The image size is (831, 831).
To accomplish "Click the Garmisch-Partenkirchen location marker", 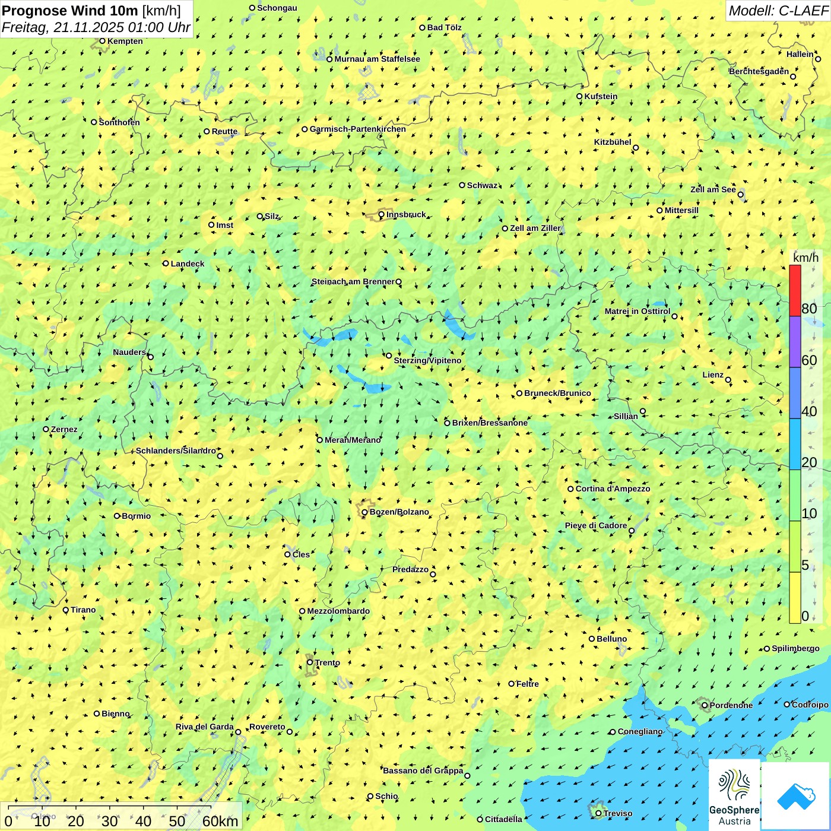I will pos(305,129).
